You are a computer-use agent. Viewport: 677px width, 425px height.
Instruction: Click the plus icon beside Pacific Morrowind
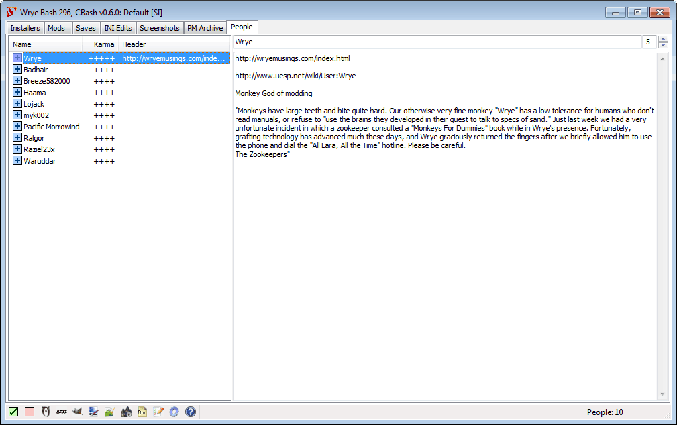(17, 127)
